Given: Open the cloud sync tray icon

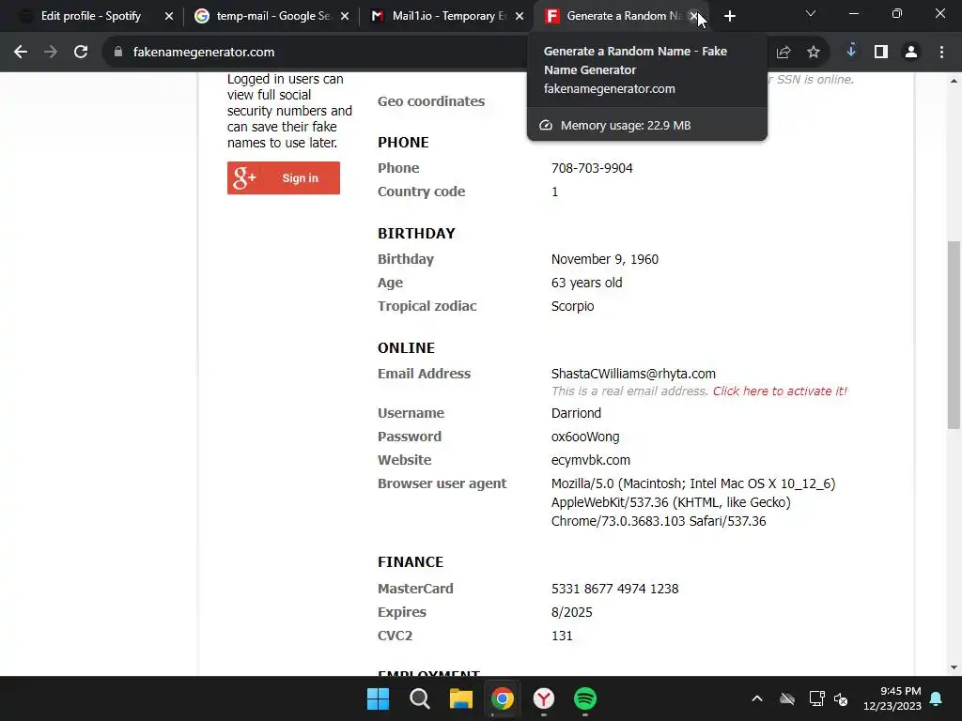Looking at the screenshot, I should pos(787,698).
